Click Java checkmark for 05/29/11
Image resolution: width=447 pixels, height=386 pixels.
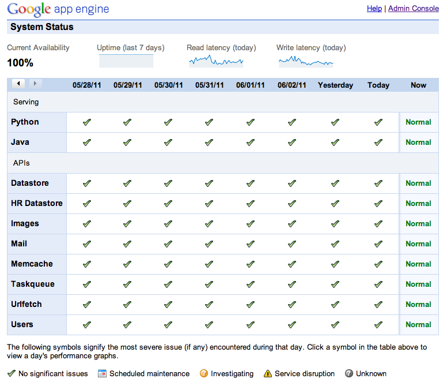[127, 142]
